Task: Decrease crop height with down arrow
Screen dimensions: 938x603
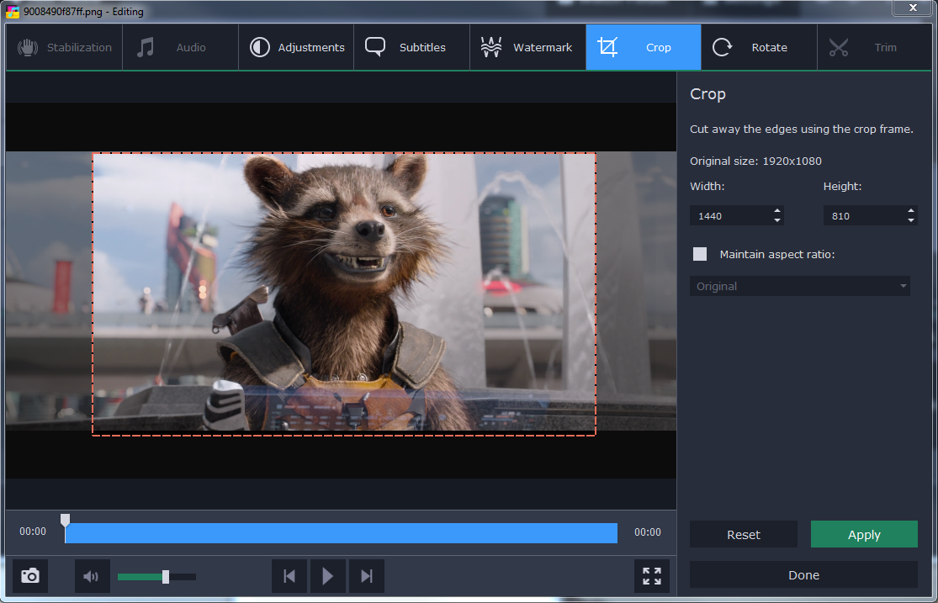Action: (911, 220)
